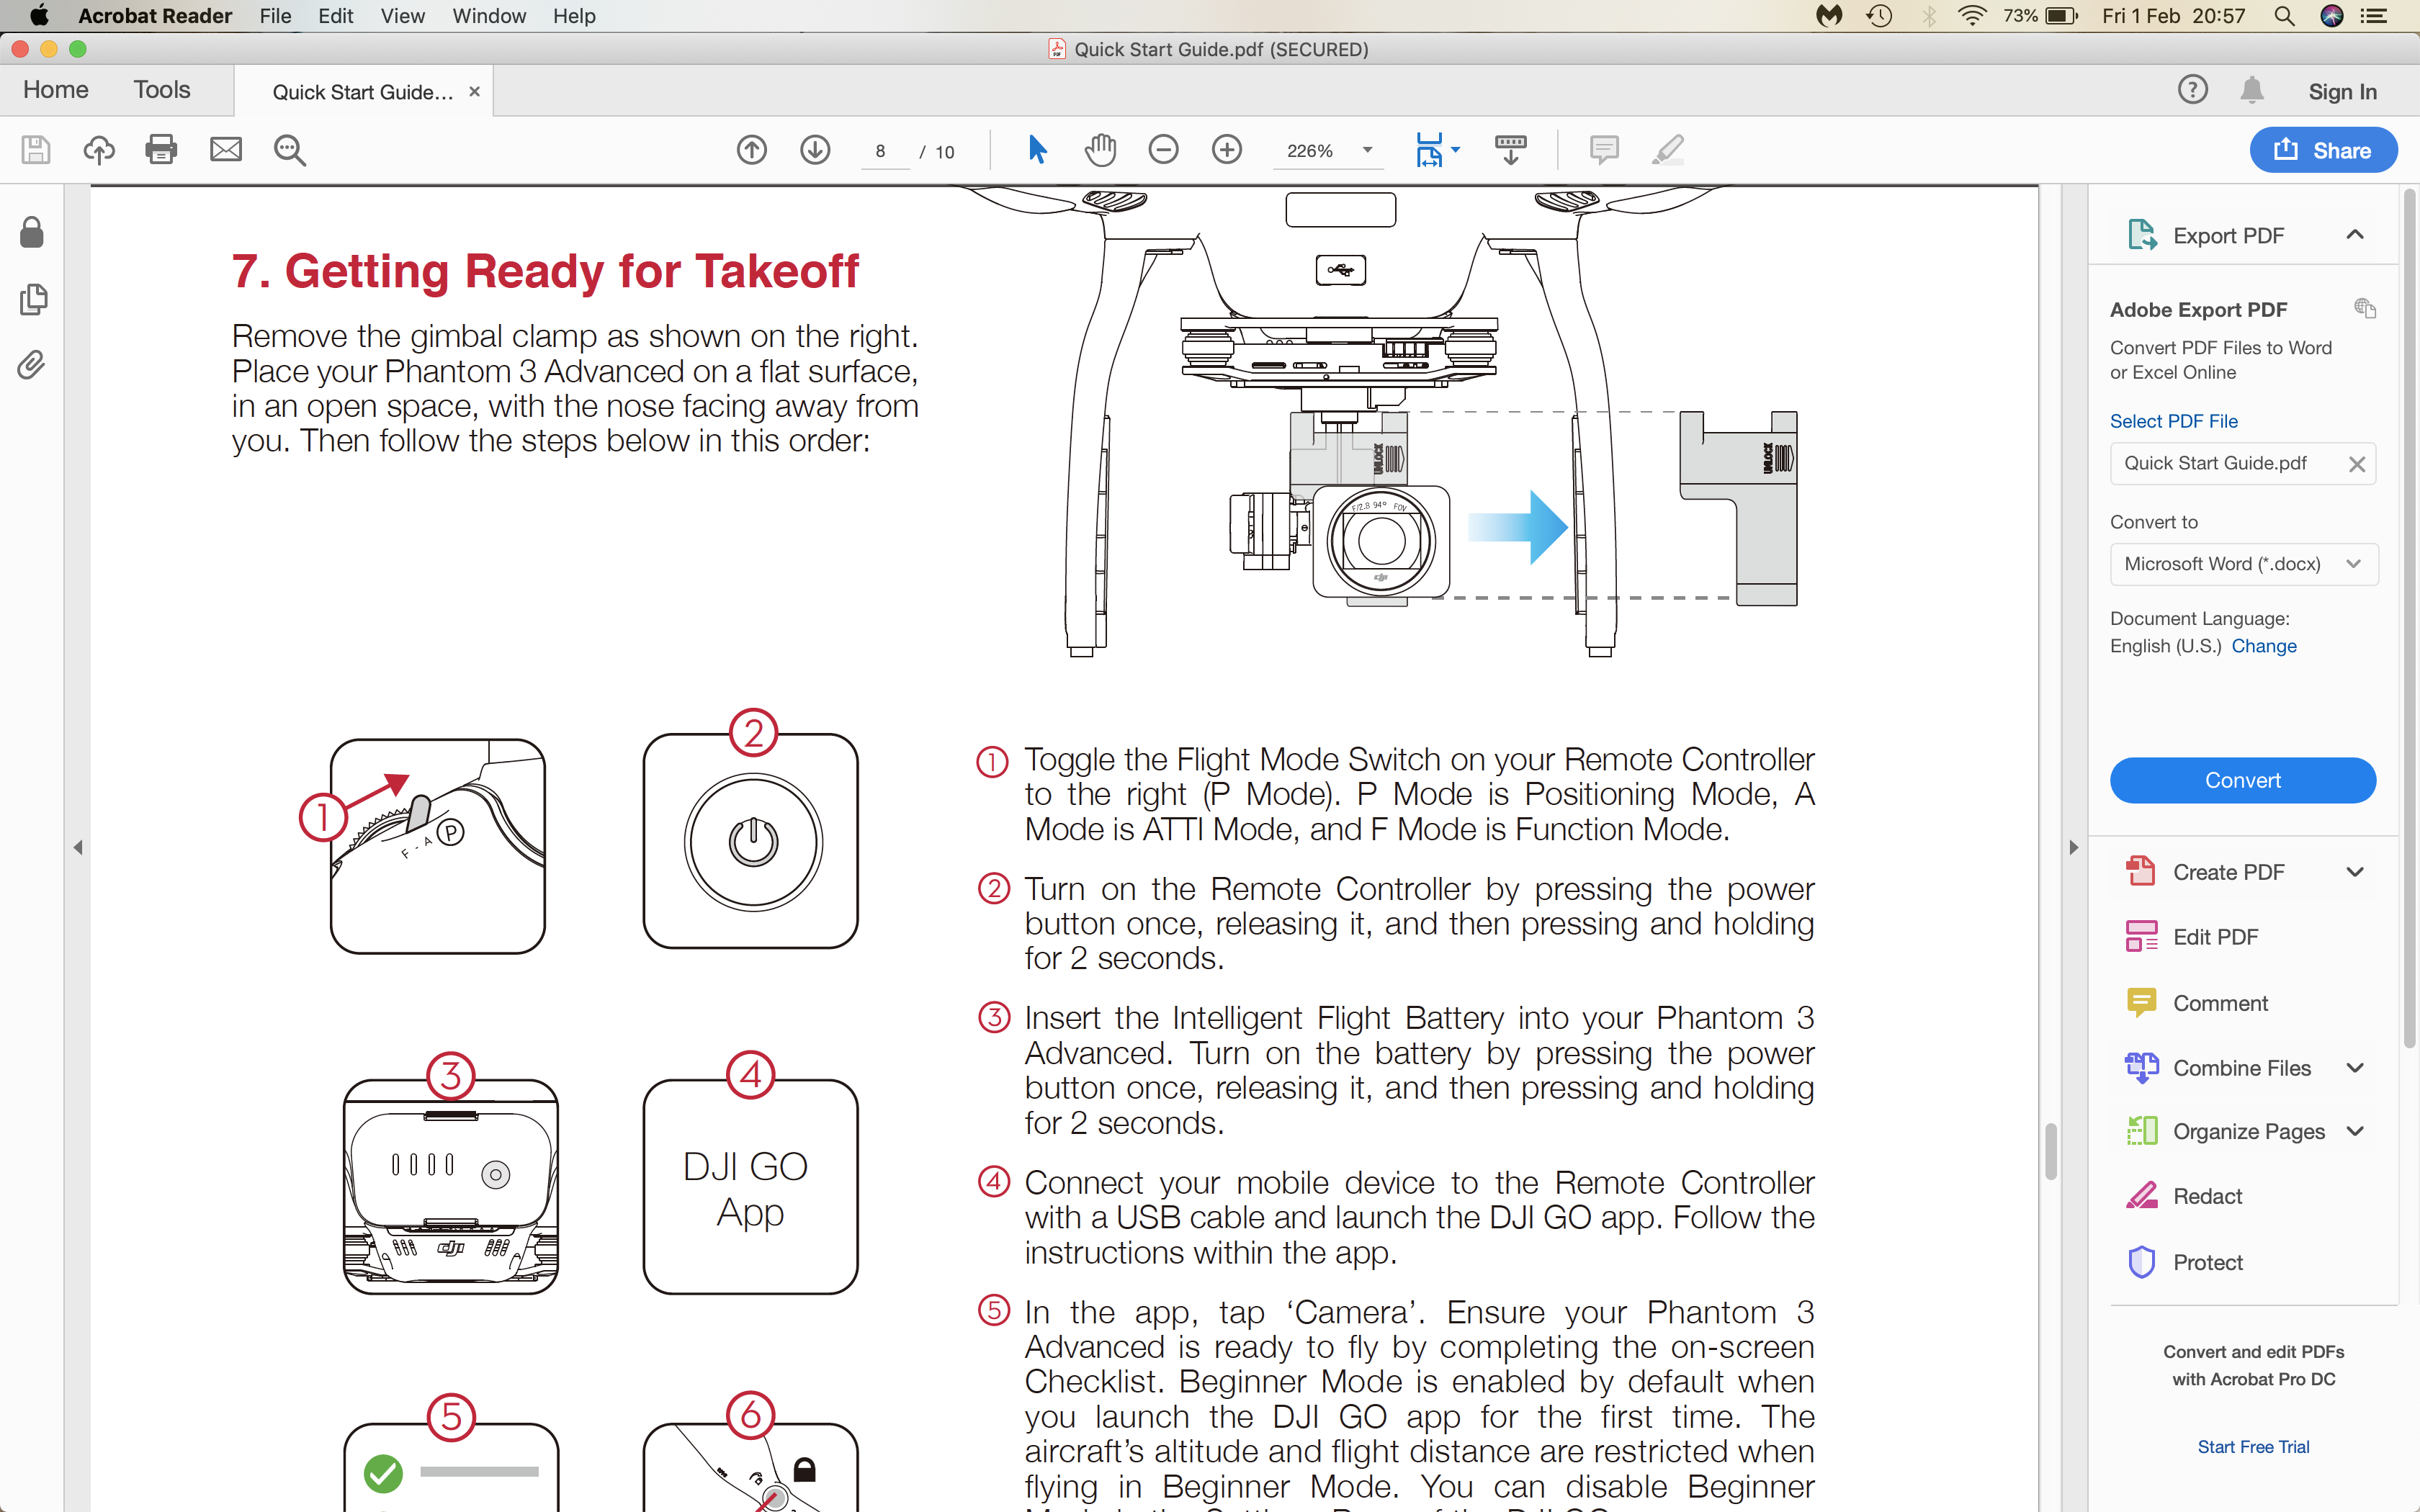Open Spotlight search in menu bar
2420x1512 pixels.
pos(2285,16)
